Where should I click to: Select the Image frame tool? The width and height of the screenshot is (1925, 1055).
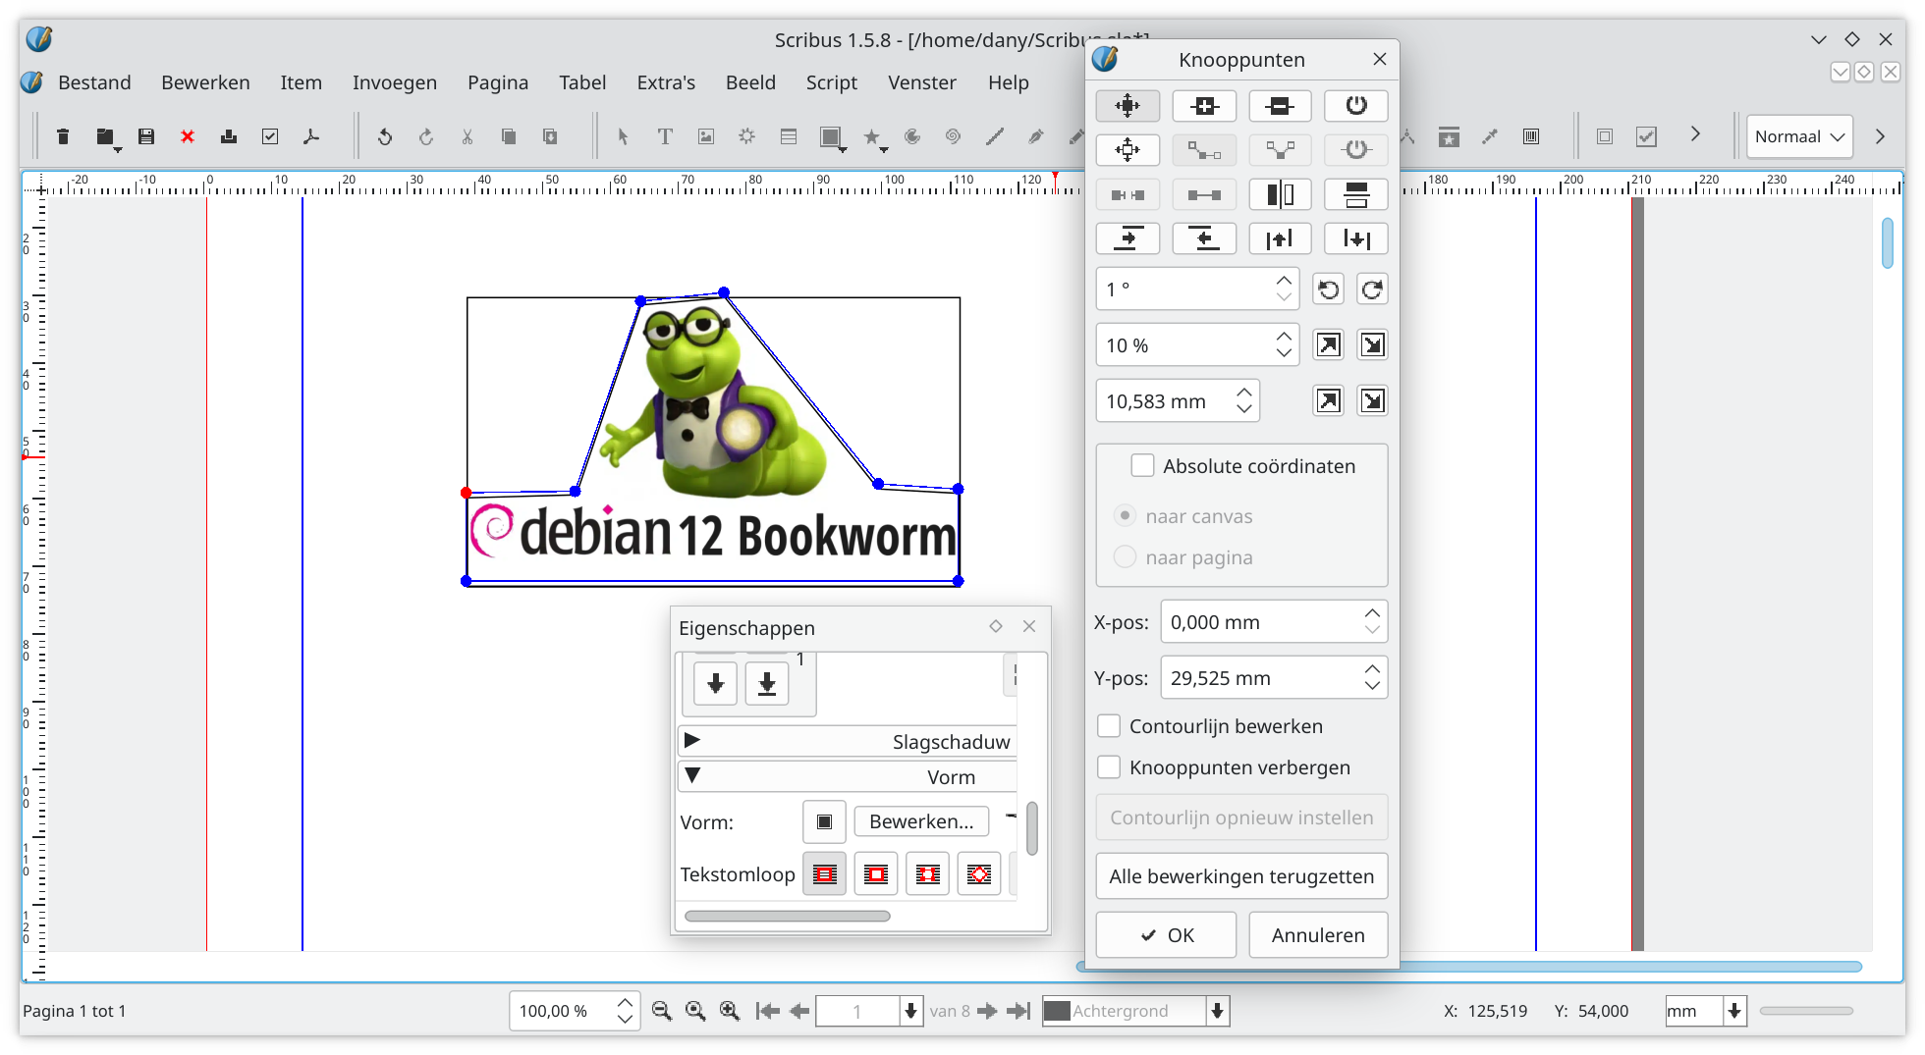[706, 136]
